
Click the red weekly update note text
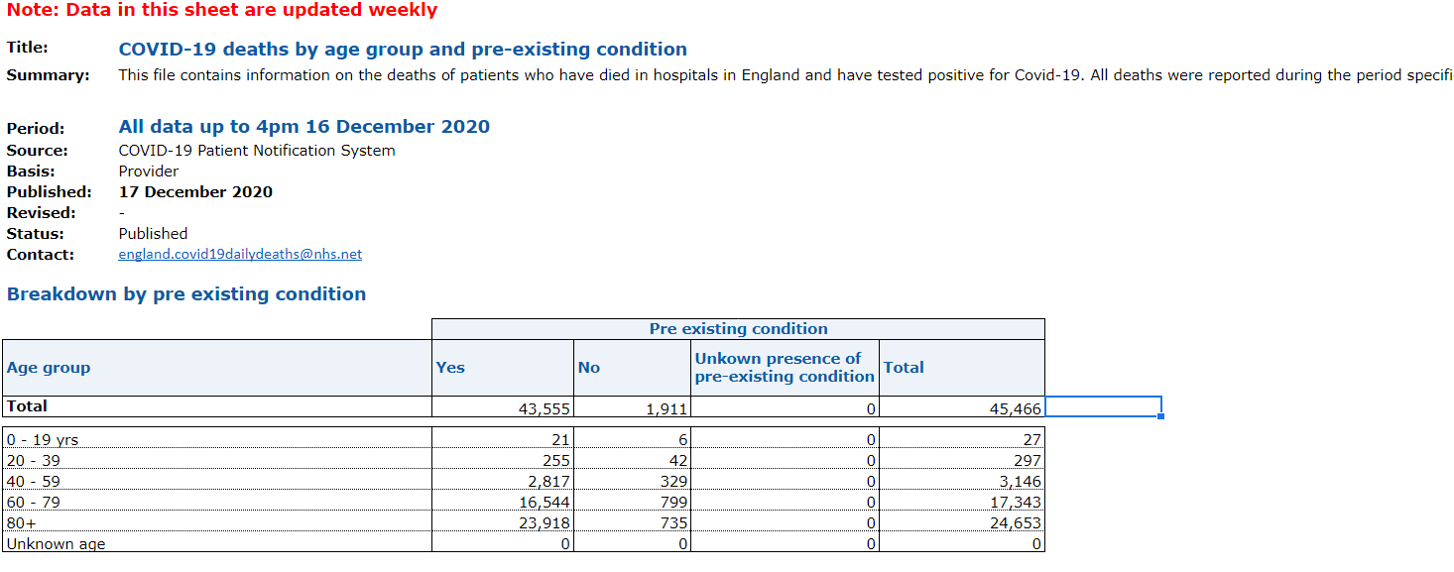[x=222, y=11]
